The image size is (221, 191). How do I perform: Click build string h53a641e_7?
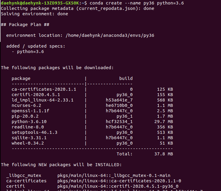[x=119, y=100]
